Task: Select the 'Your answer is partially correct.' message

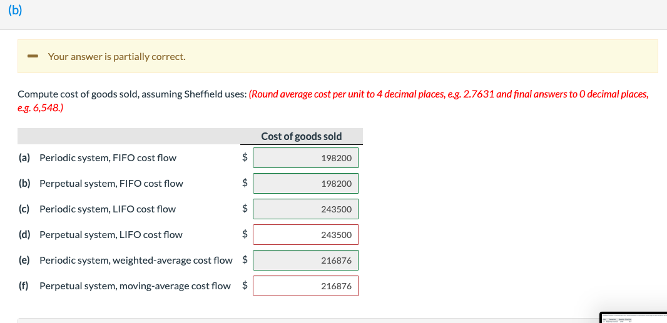Action: coord(116,56)
